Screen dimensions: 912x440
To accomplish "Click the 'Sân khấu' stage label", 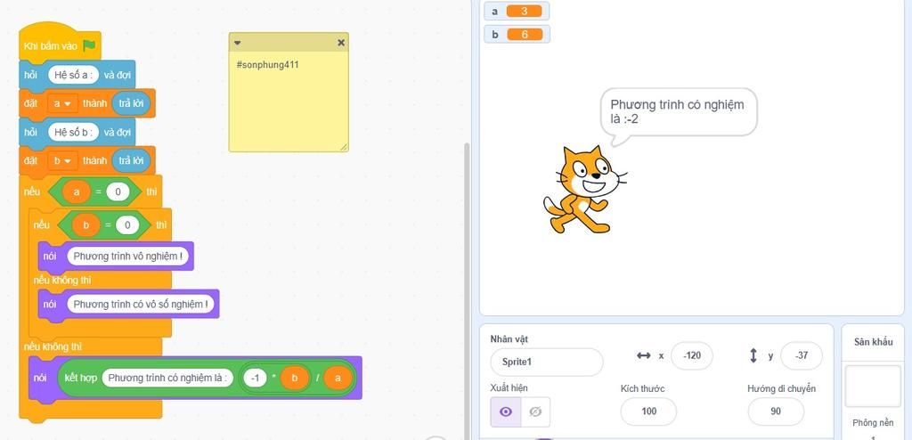I will 873,342.
